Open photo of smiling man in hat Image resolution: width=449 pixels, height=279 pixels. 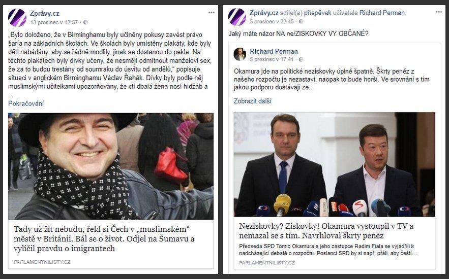pos(111,166)
